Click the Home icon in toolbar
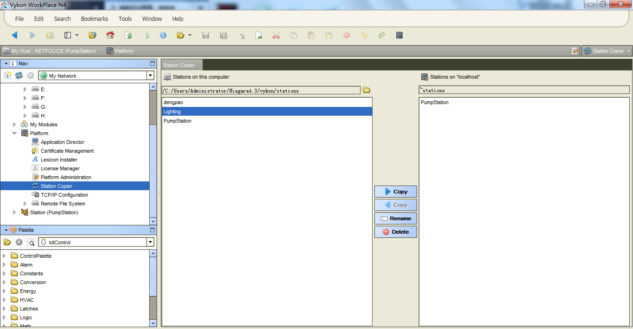The height and width of the screenshot is (329, 633). tap(110, 35)
